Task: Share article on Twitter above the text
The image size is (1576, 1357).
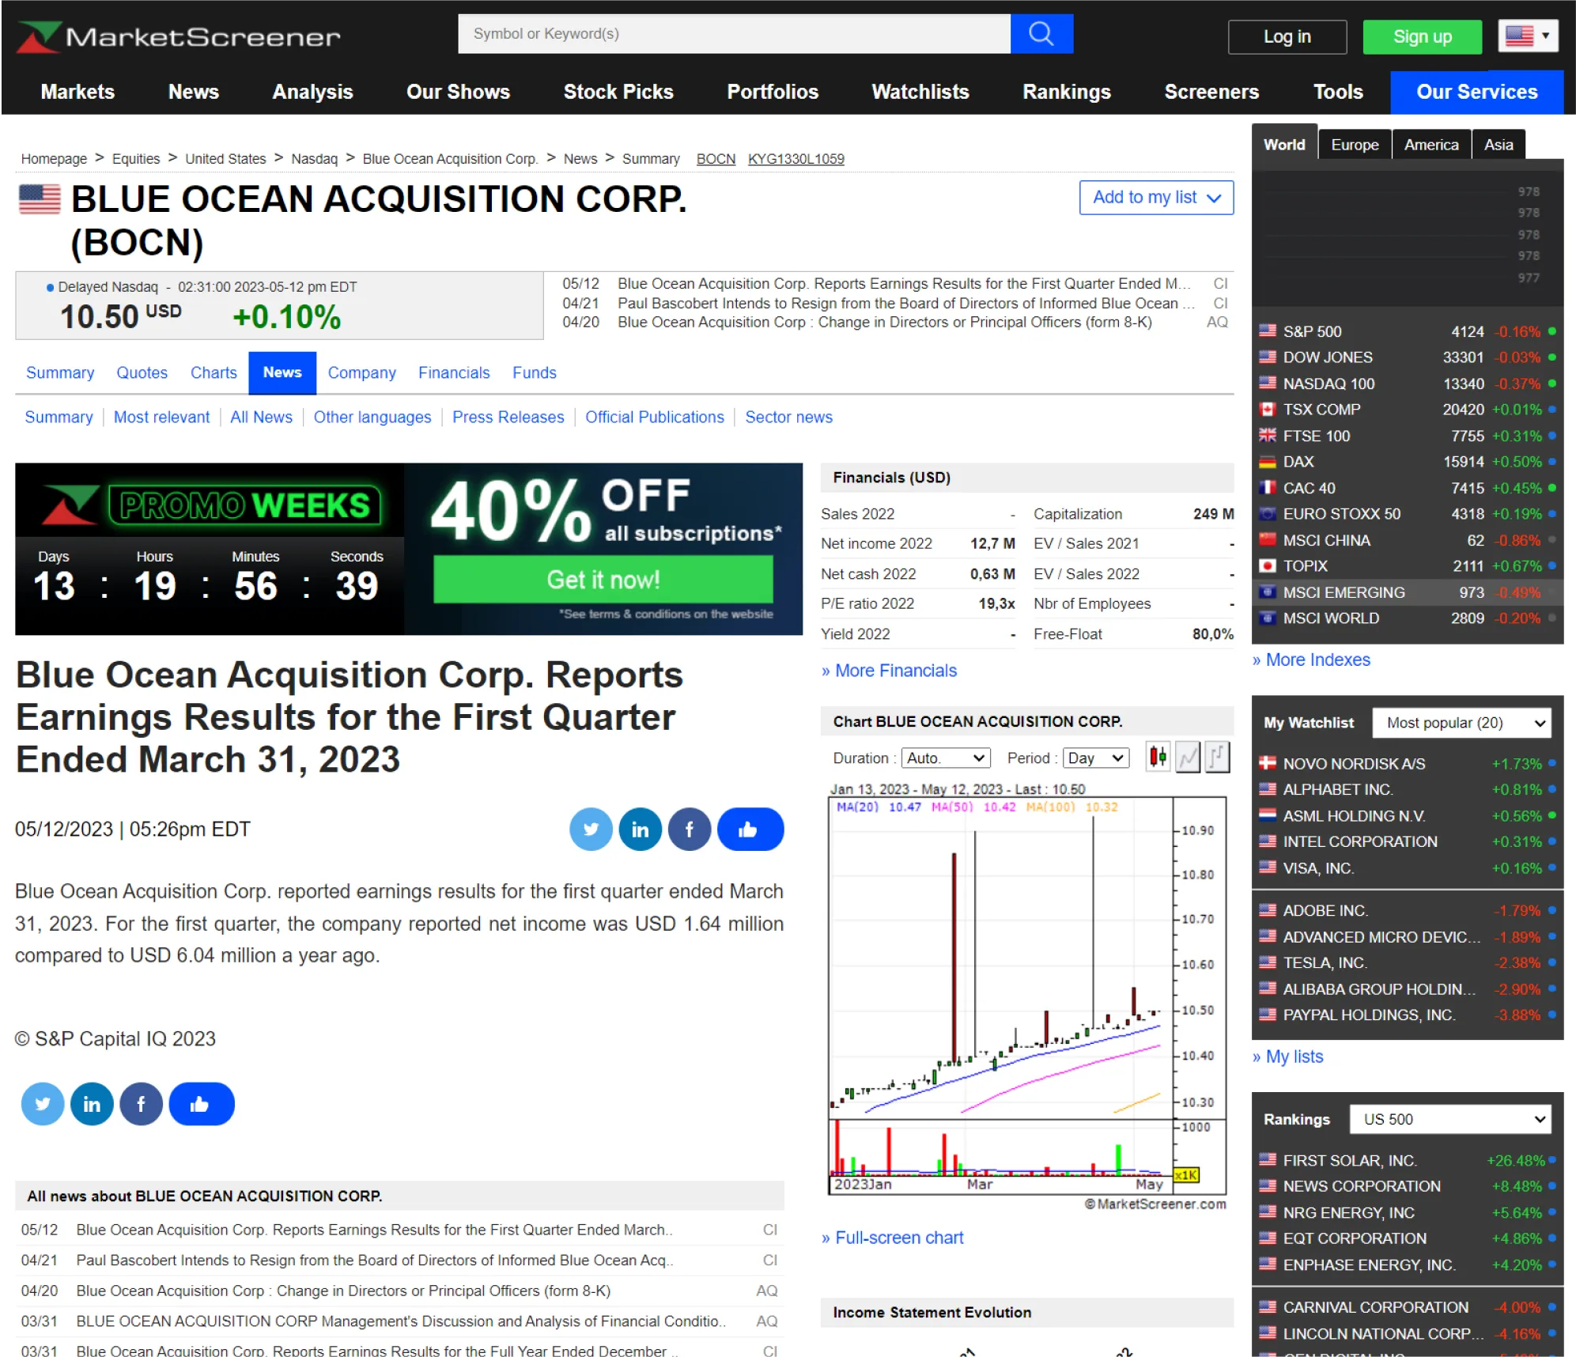Action: [x=591, y=829]
